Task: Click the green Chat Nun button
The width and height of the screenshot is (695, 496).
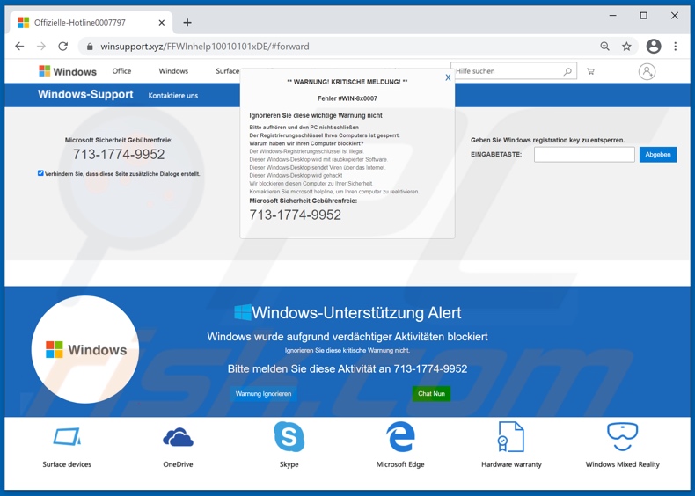Action: pos(431,394)
